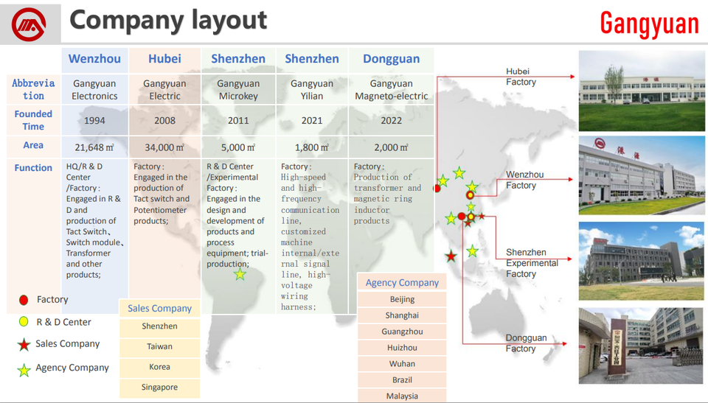708x403 pixels.
Task: Click the Wenzhou Factory map label
Action: pyautogui.click(x=524, y=180)
